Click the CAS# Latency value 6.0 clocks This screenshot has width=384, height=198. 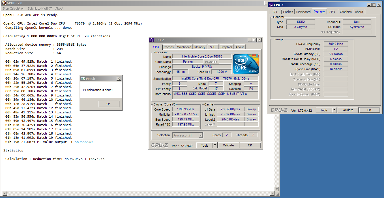click(x=336, y=54)
